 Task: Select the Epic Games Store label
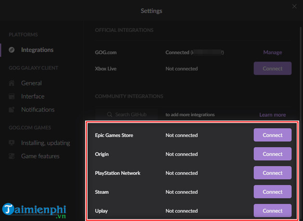click(x=114, y=135)
